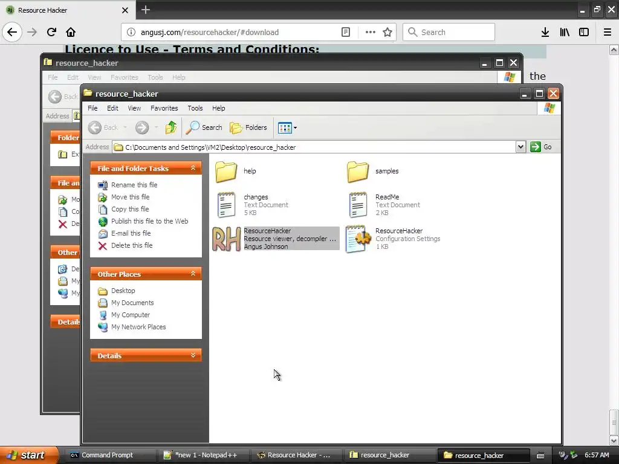Click Delete this file
The image size is (619, 464).
[x=132, y=245]
